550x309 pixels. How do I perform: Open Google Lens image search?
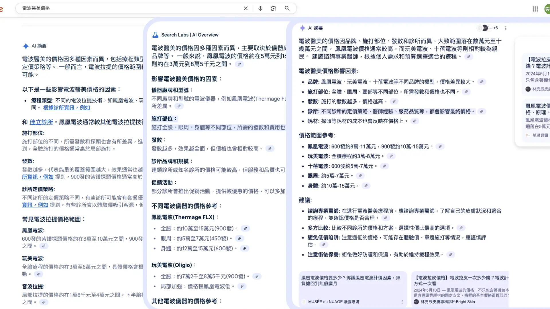(273, 8)
